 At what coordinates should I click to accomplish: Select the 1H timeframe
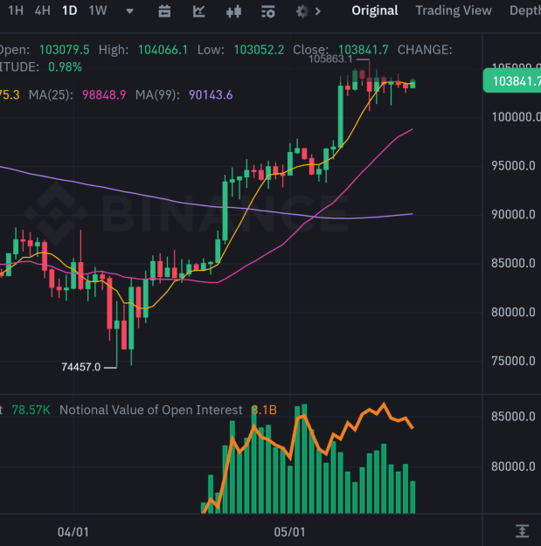(16, 10)
